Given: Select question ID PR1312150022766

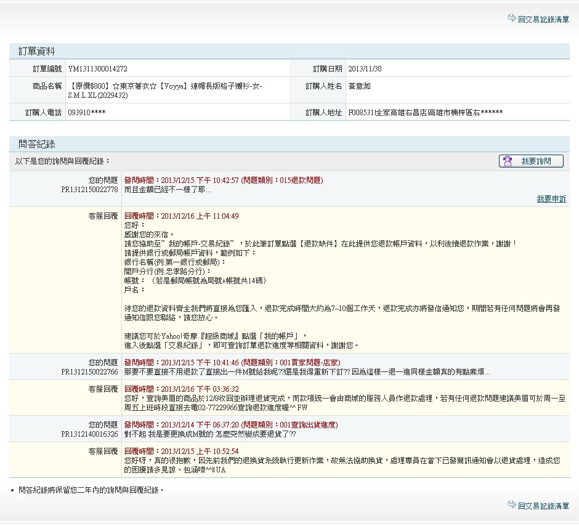Looking at the screenshot, I should [x=89, y=372].
